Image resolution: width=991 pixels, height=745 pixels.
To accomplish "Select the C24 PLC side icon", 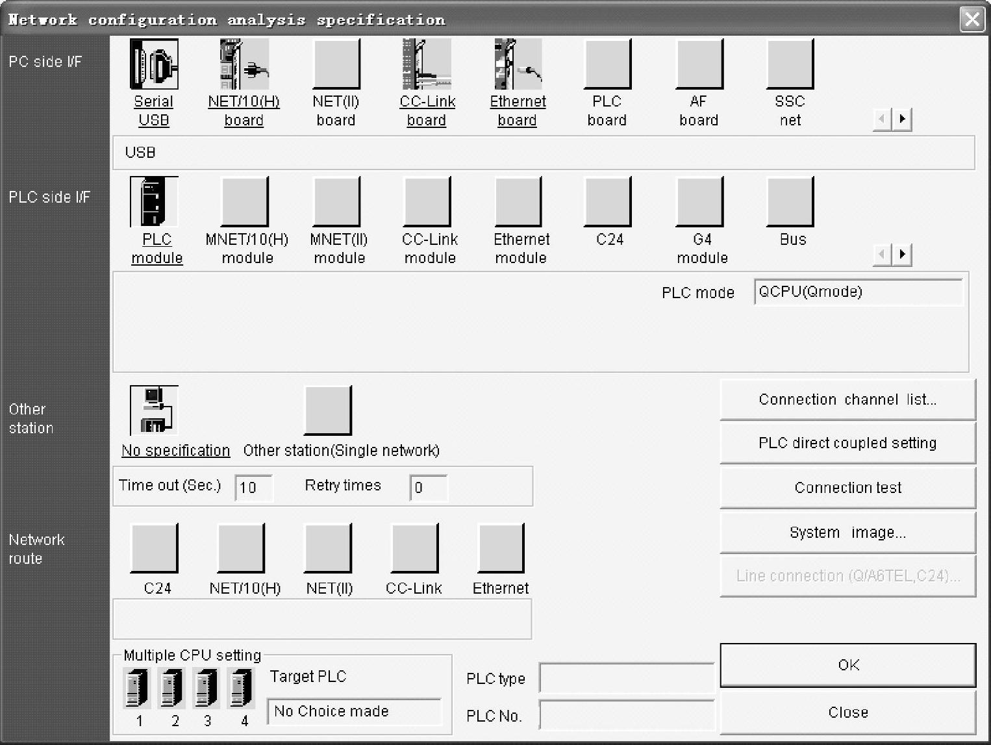I will pyautogui.click(x=608, y=201).
